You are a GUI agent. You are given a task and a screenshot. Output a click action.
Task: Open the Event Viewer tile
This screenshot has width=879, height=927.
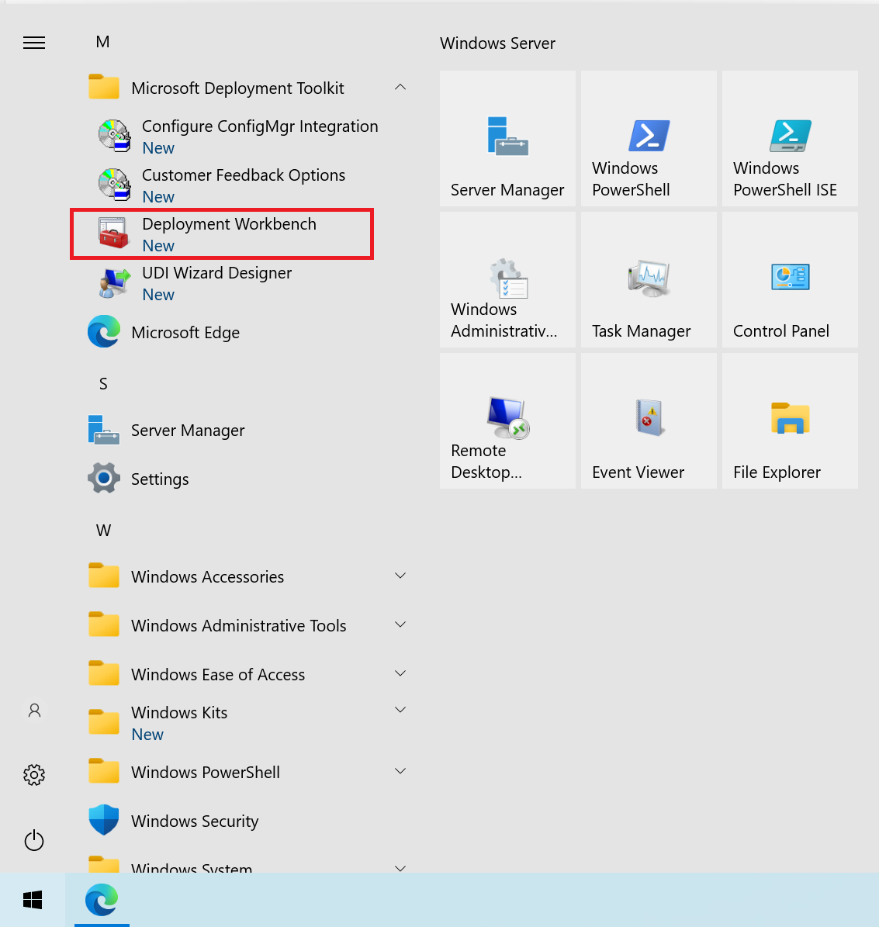(x=649, y=420)
